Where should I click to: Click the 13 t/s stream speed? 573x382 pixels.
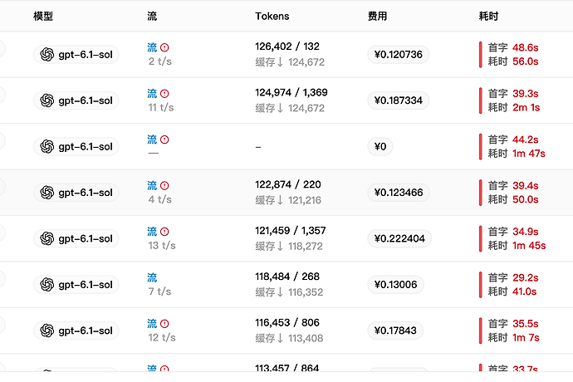click(x=162, y=246)
